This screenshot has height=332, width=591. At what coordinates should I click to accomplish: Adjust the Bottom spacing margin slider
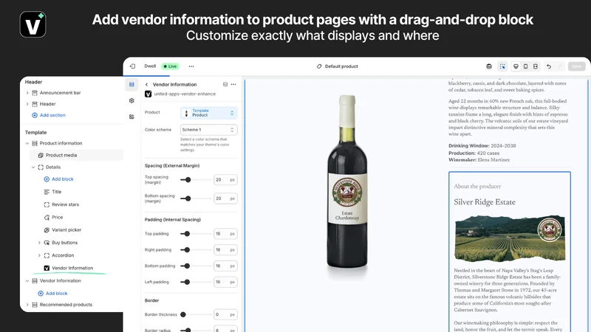click(x=188, y=198)
